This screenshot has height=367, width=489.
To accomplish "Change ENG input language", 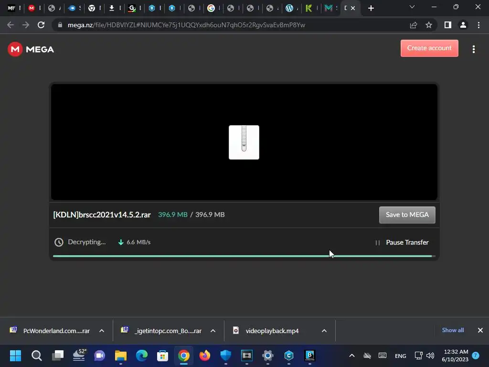I will point(401,356).
